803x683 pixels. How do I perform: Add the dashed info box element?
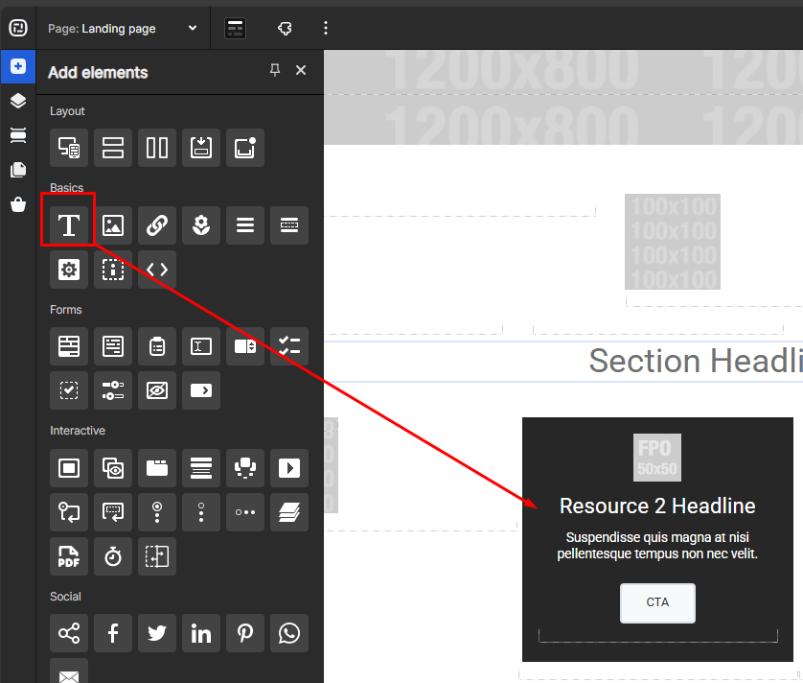point(113,270)
